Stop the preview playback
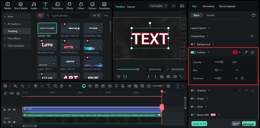Screen dimensions: 260x128 click(x=125, y=77)
